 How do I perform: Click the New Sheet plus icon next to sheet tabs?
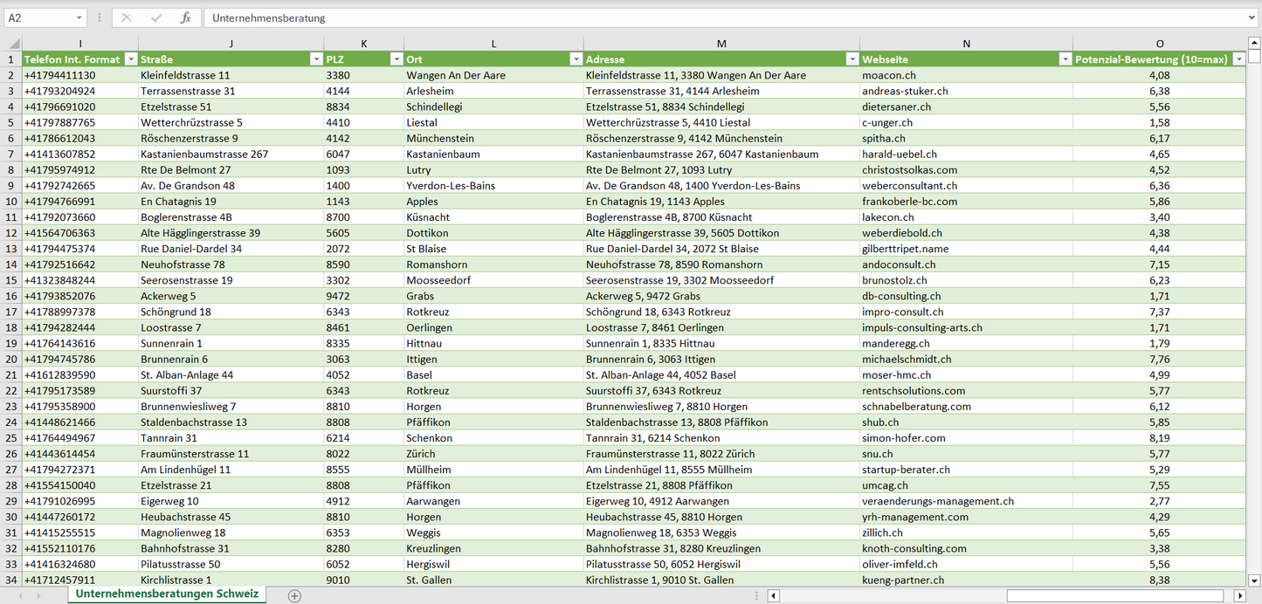click(x=294, y=594)
